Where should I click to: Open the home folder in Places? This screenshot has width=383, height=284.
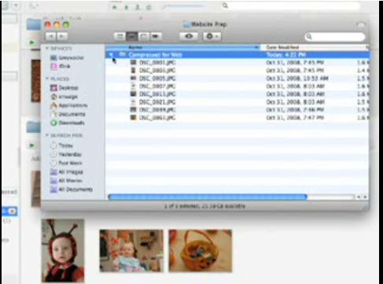coord(64,97)
